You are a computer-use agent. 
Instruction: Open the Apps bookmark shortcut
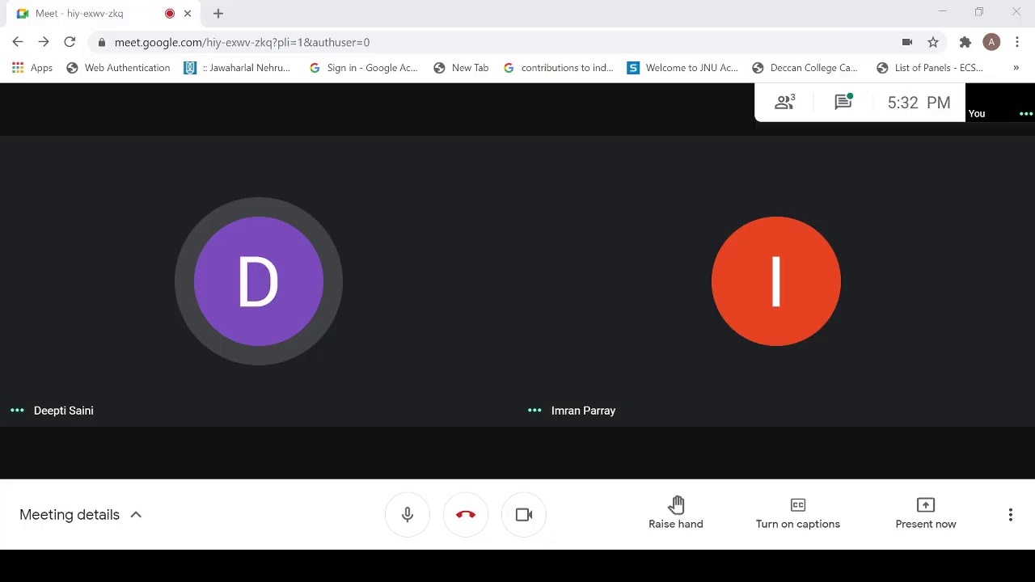[x=32, y=68]
